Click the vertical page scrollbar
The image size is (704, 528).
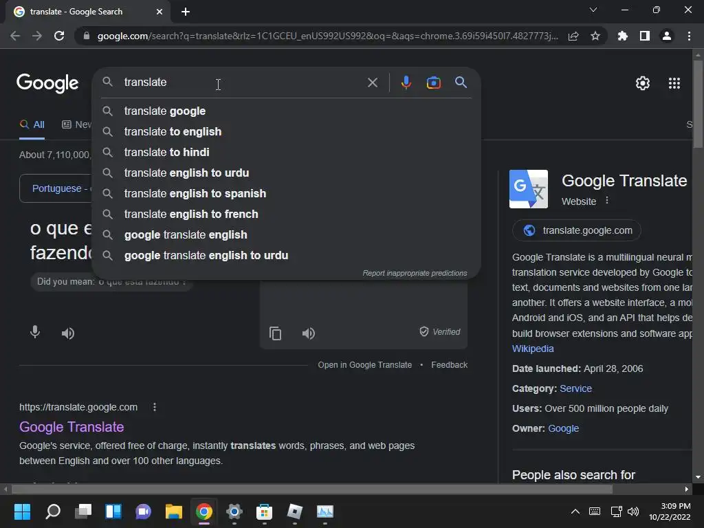coord(698,103)
